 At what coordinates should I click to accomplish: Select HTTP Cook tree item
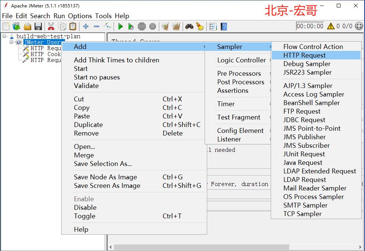click(x=45, y=54)
